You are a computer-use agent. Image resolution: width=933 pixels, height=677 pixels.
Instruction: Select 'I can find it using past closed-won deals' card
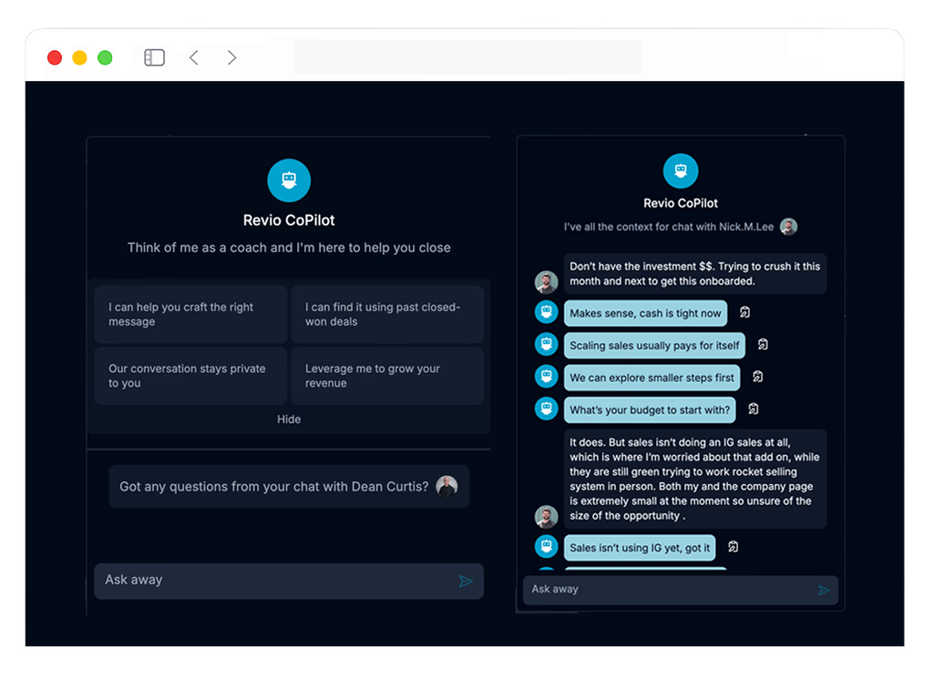click(386, 315)
